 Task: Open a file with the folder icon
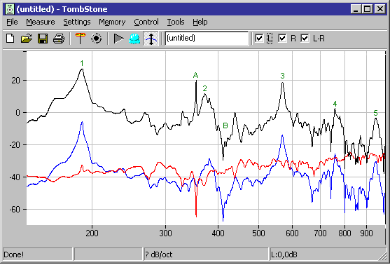coord(27,39)
